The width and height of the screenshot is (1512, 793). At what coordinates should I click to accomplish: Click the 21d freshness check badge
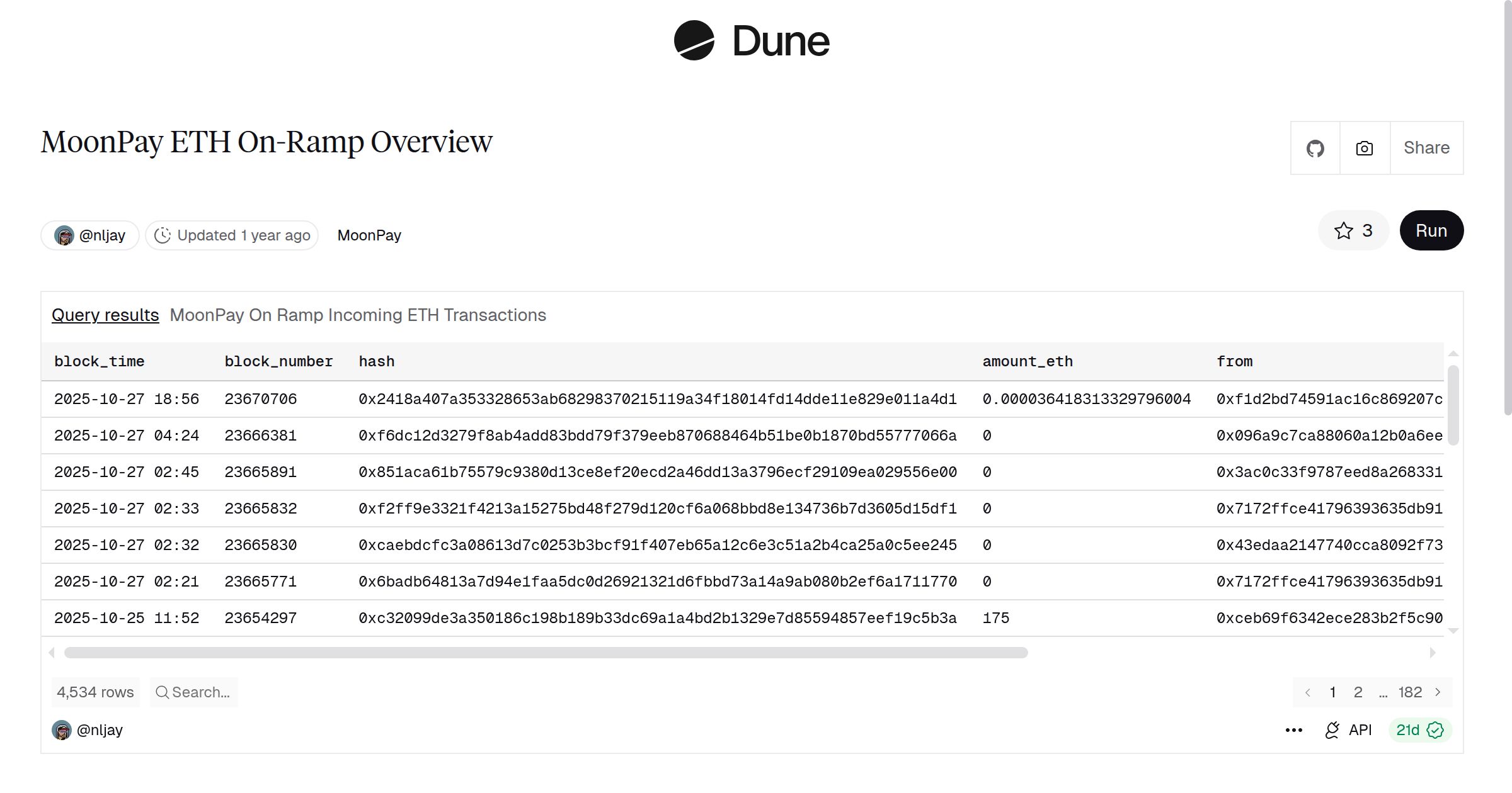(1419, 730)
